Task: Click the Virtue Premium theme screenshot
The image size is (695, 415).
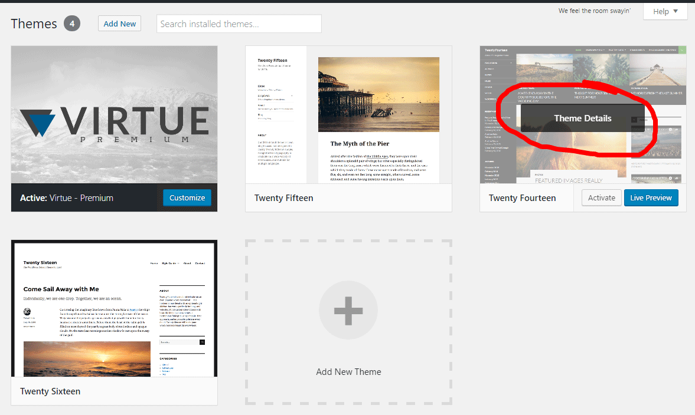Action: (x=113, y=115)
